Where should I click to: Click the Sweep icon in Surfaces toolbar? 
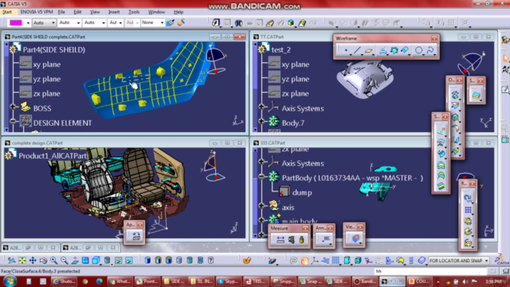pos(441,153)
